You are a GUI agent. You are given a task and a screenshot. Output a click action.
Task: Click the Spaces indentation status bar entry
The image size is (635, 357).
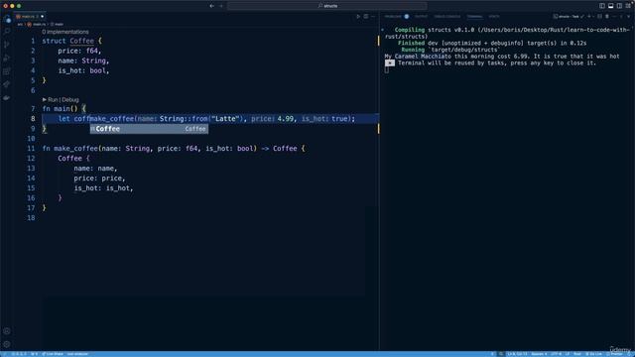(x=539, y=354)
